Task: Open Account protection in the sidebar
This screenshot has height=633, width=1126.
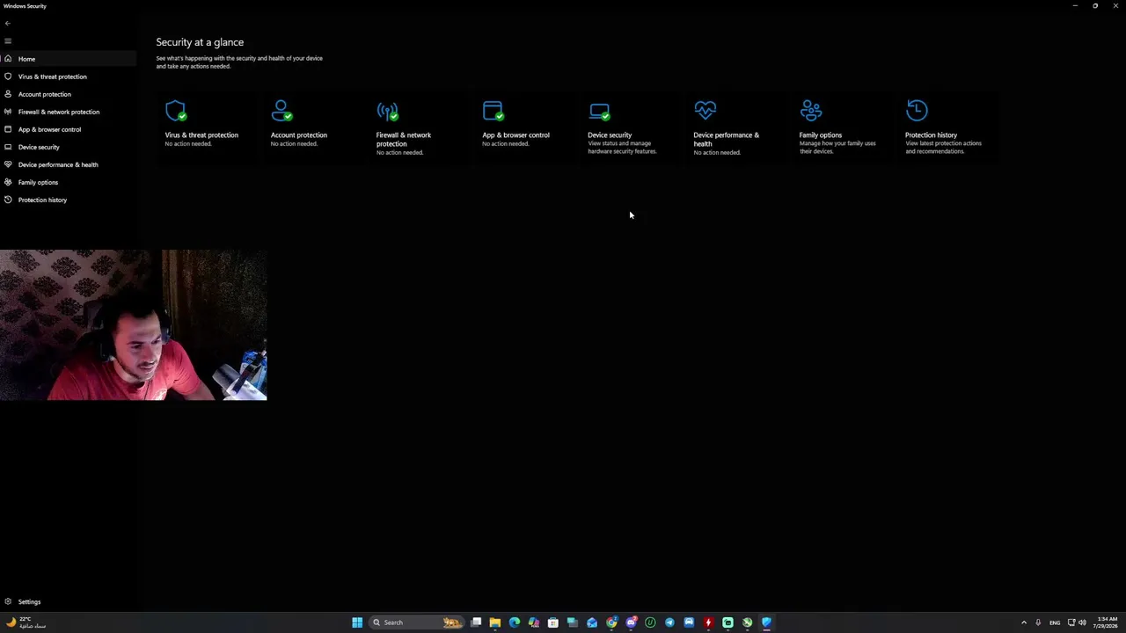Action: coord(68,94)
